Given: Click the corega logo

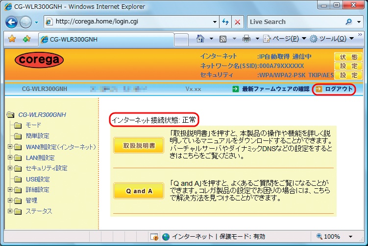Looking at the screenshot, I should click(39, 60).
